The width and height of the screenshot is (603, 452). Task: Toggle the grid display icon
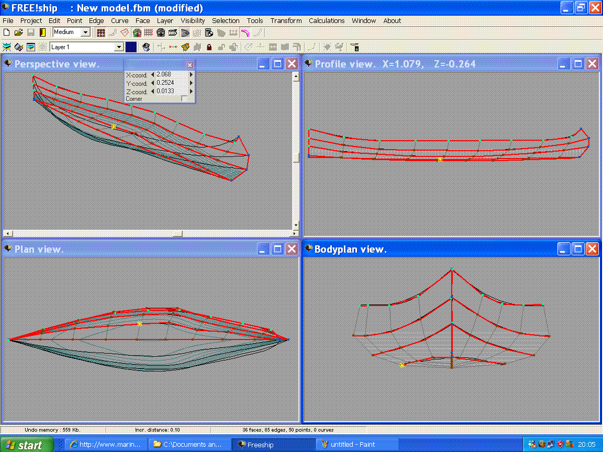149,32
